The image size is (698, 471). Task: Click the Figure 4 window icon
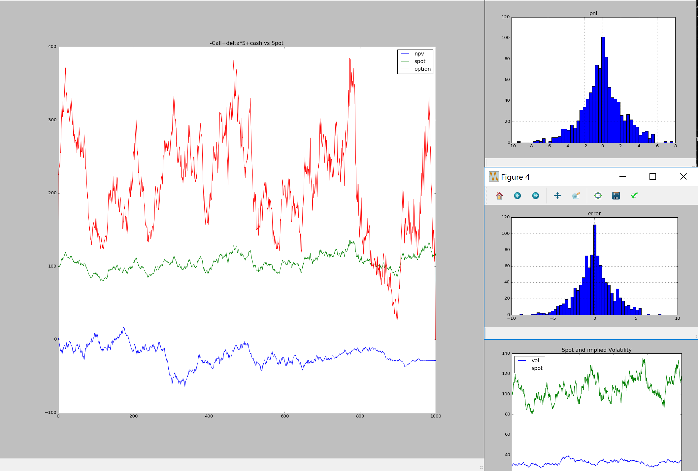tap(494, 177)
